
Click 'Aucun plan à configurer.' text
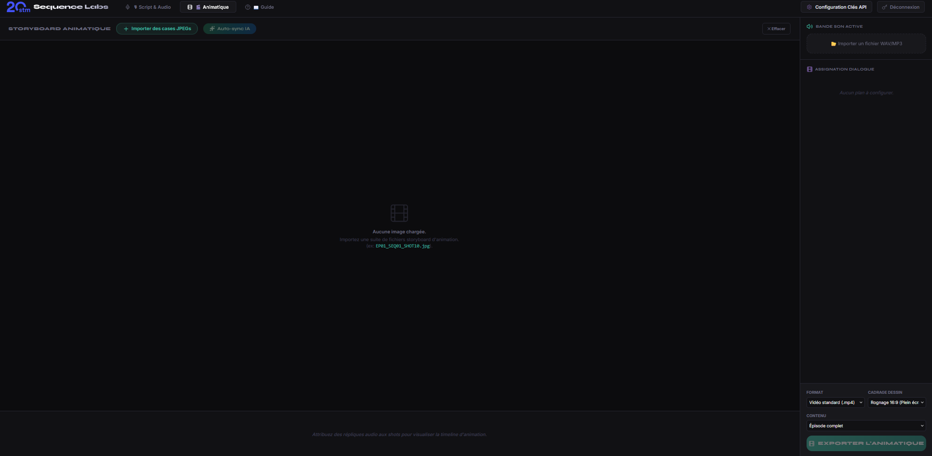(x=866, y=93)
